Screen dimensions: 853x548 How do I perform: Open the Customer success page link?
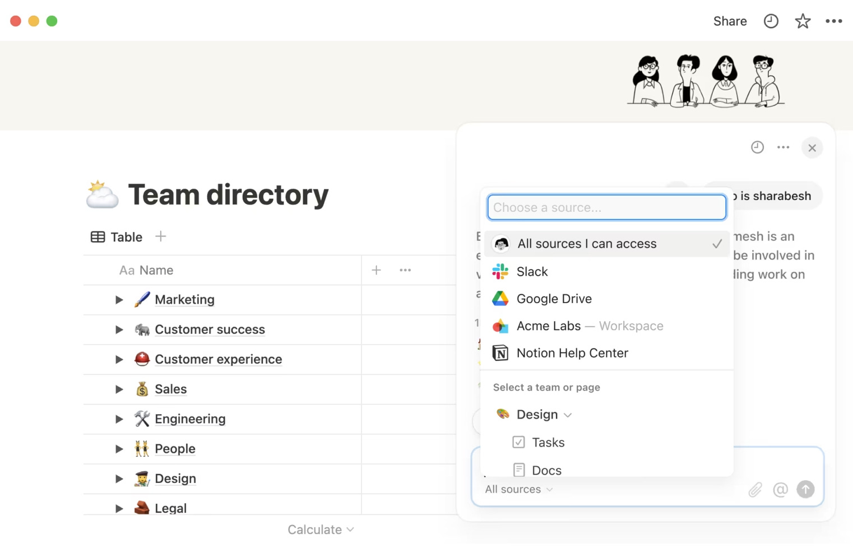[210, 329]
